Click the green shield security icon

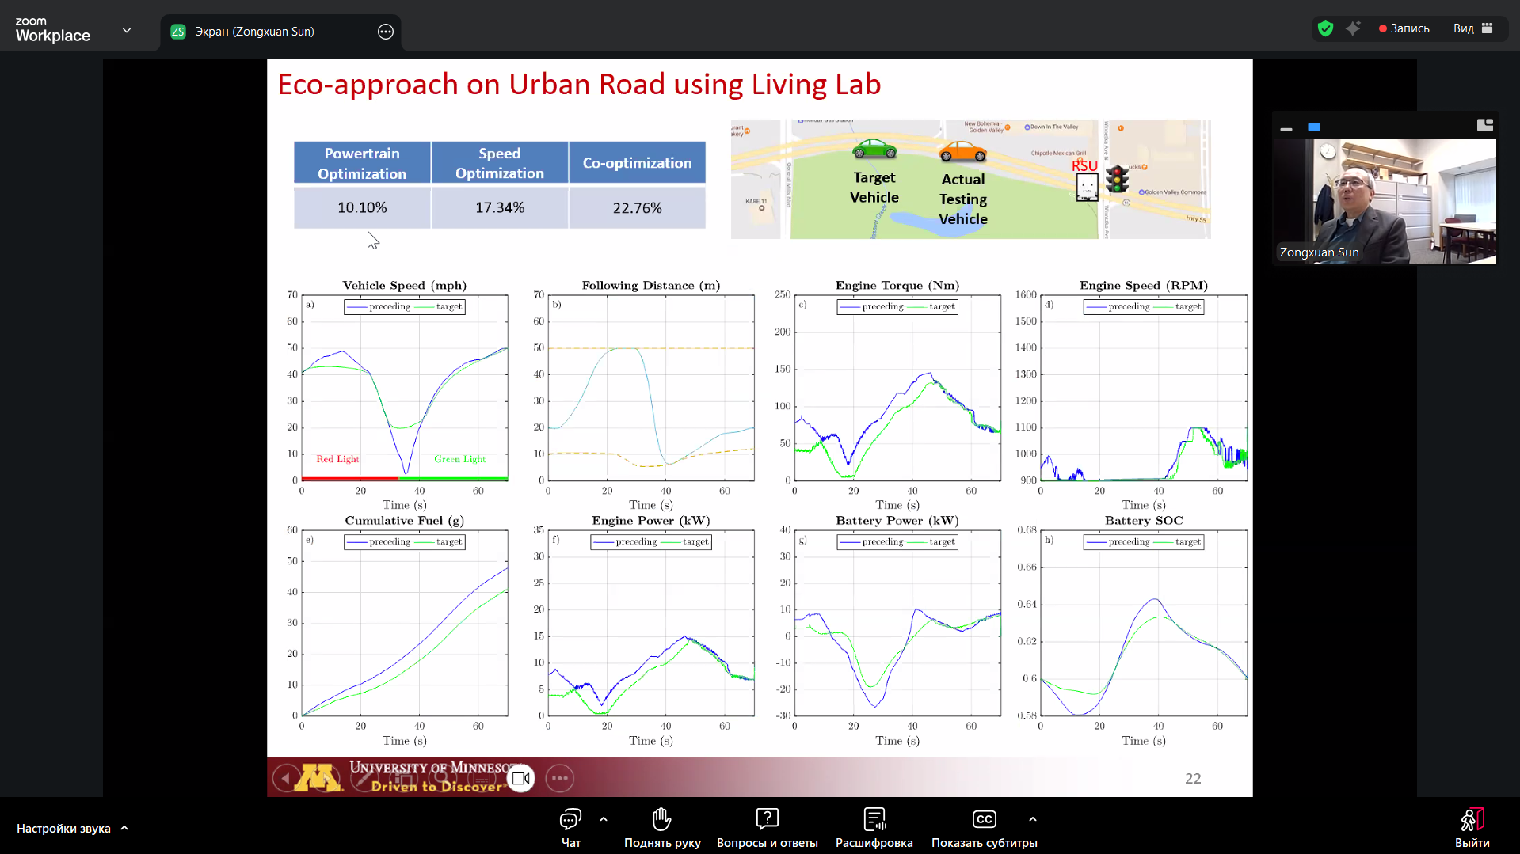coord(1325,28)
